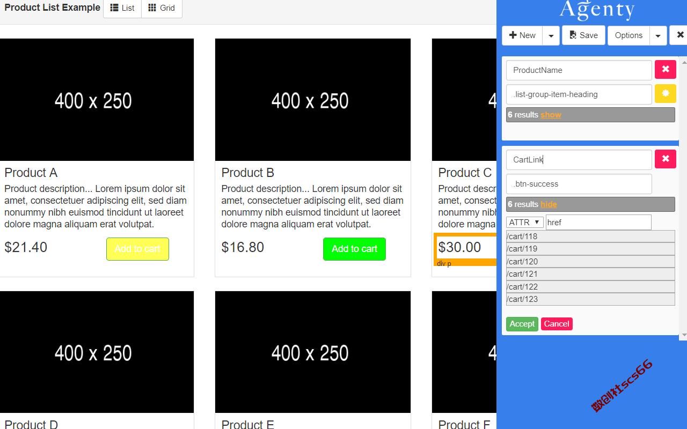Click the CartLink field name input
The width and height of the screenshot is (687, 429).
pyautogui.click(x=579, y=160)
